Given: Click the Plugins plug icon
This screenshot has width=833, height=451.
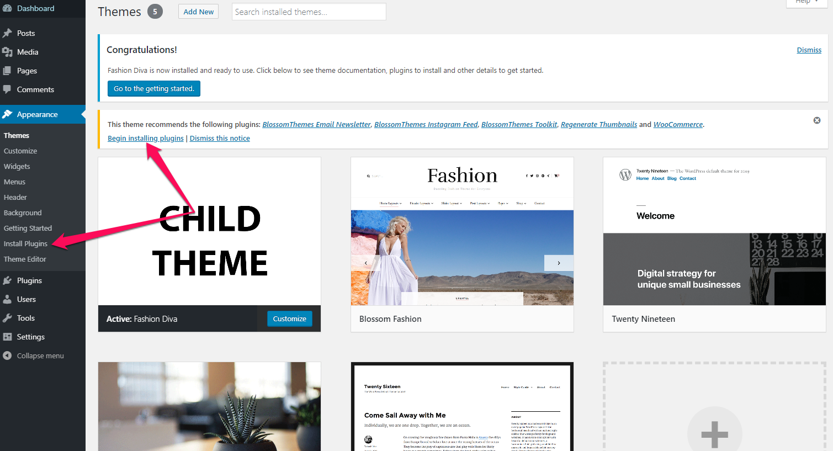Looking at the screenshot, I should (x=7, y=280).
